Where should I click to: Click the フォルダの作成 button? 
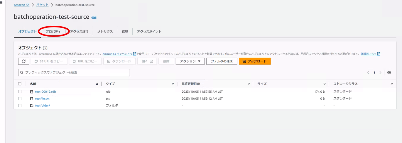[x=222, y=61]
